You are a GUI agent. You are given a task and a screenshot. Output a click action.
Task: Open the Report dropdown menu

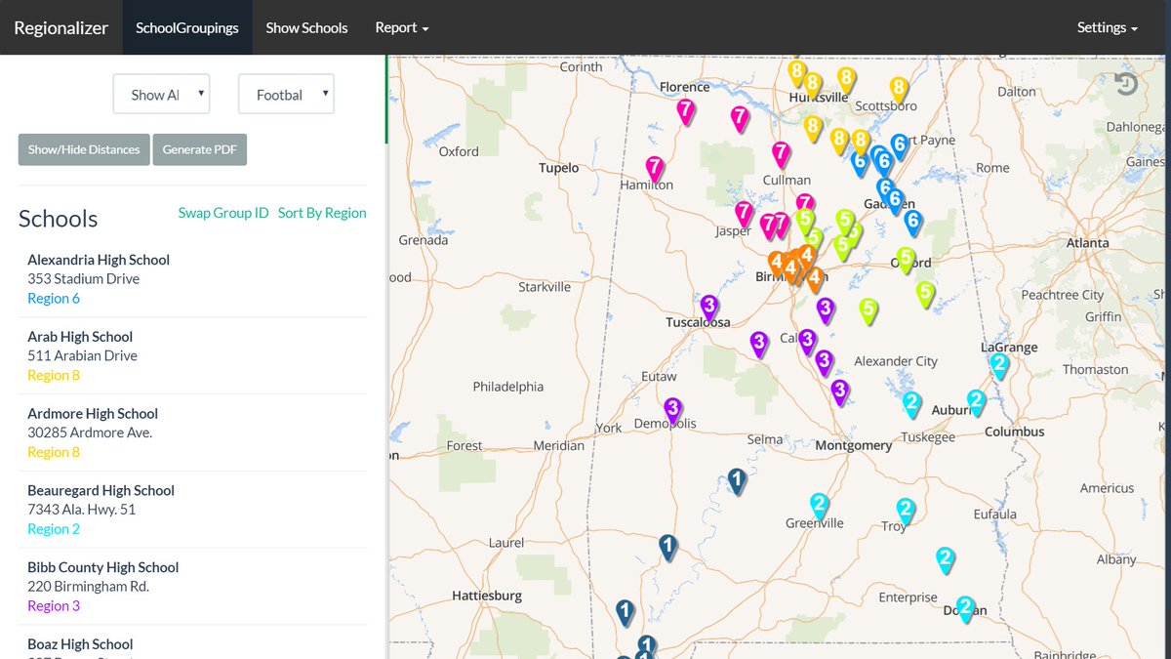(401, 27)
